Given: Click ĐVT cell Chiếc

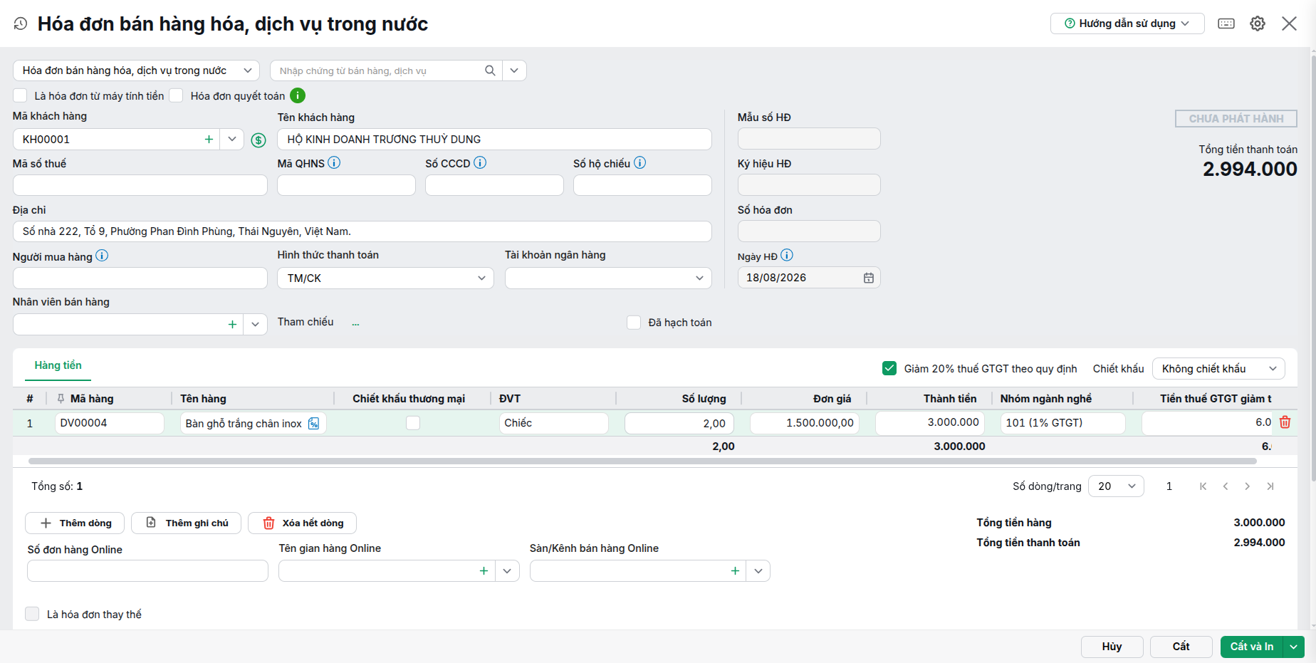Looking at the screenshot, I should click(554, 423).
